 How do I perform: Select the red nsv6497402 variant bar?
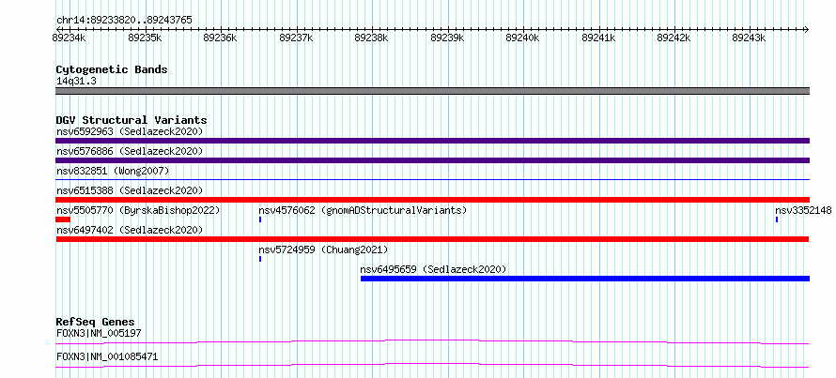tap(432, 239)
